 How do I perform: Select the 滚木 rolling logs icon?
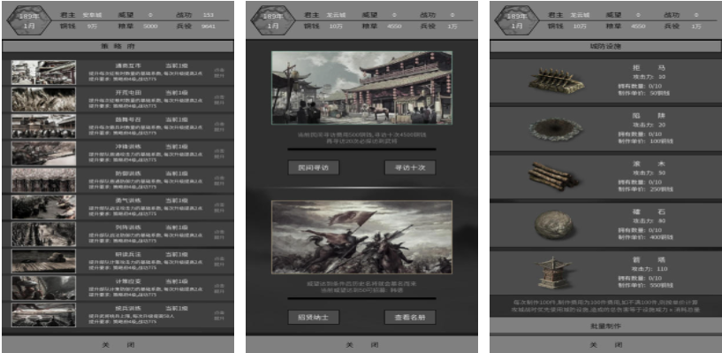click(553, 177)
